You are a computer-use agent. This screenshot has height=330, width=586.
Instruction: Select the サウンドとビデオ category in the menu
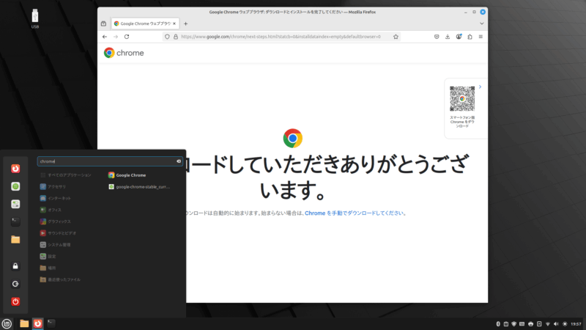point(58,233)
